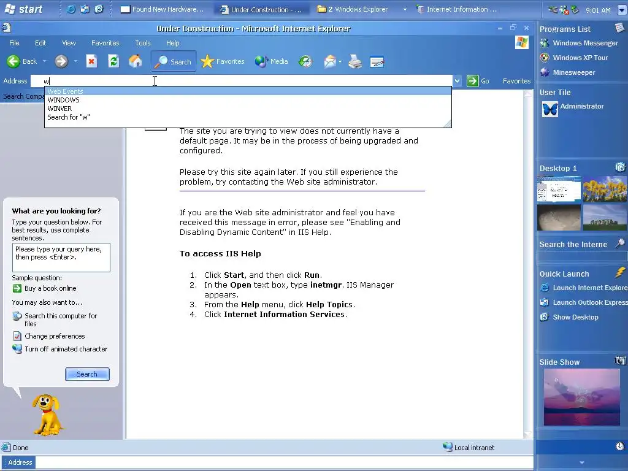Select Web Events autocomplete suggestion
Viewport: 628px width, 471px height.
point(248,91)
